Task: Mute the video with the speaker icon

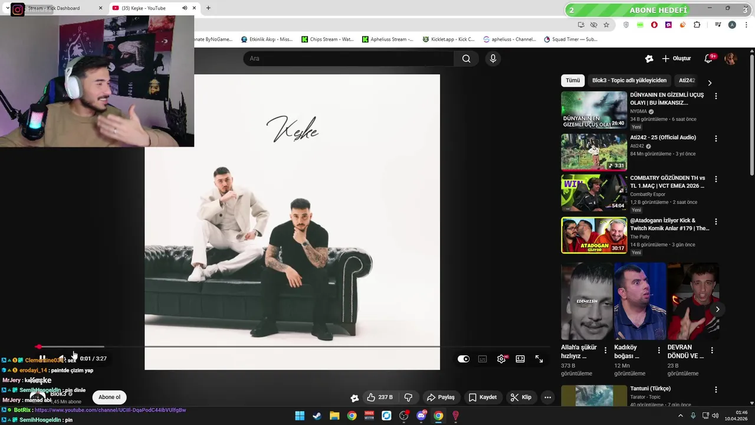Action: click(61, 359)
